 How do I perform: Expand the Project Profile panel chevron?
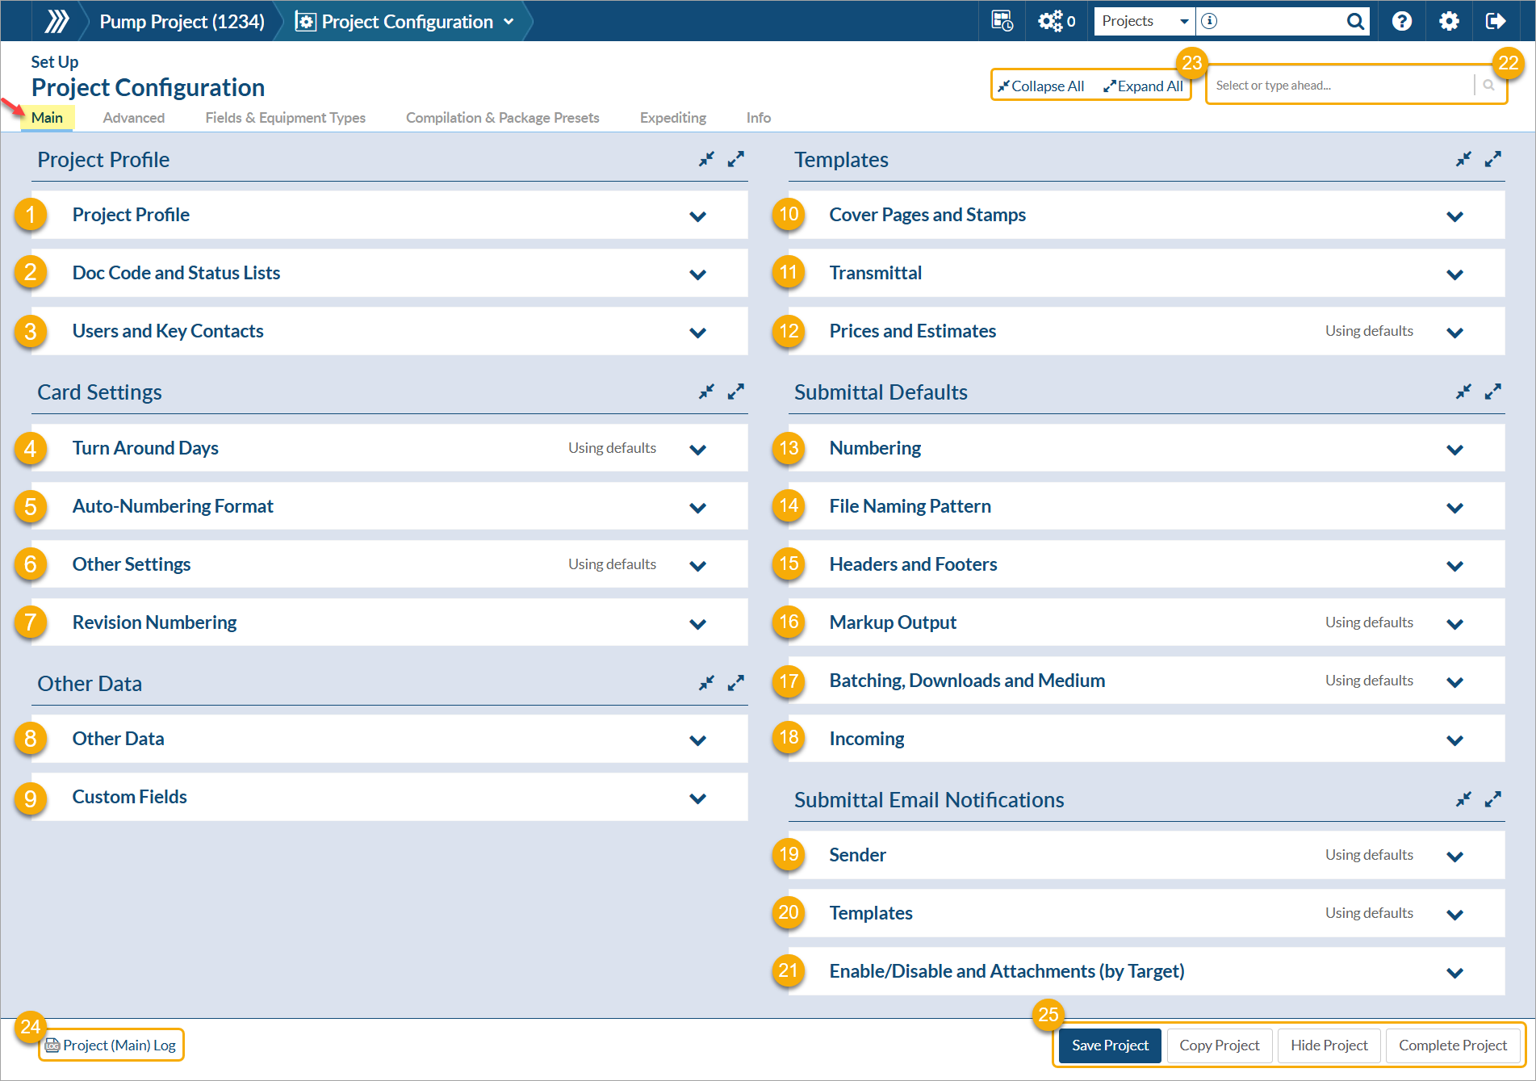click(698, 216)
